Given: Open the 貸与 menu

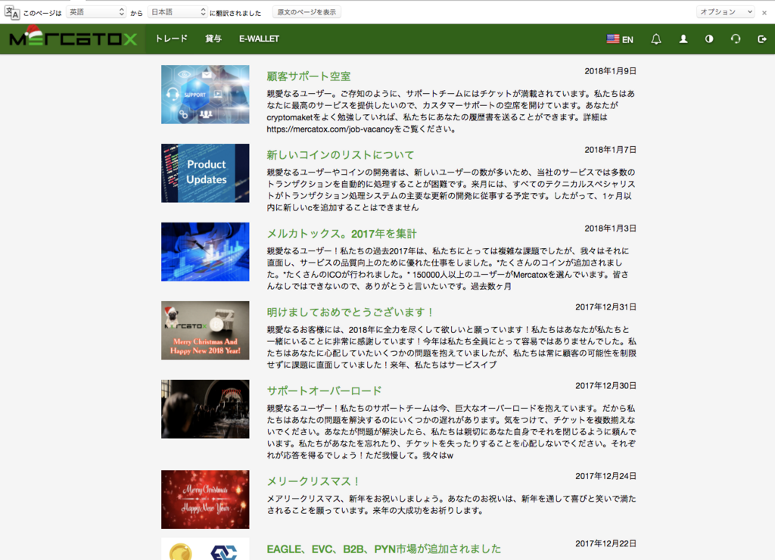Looking at the screenshot, I should [213, 39].
